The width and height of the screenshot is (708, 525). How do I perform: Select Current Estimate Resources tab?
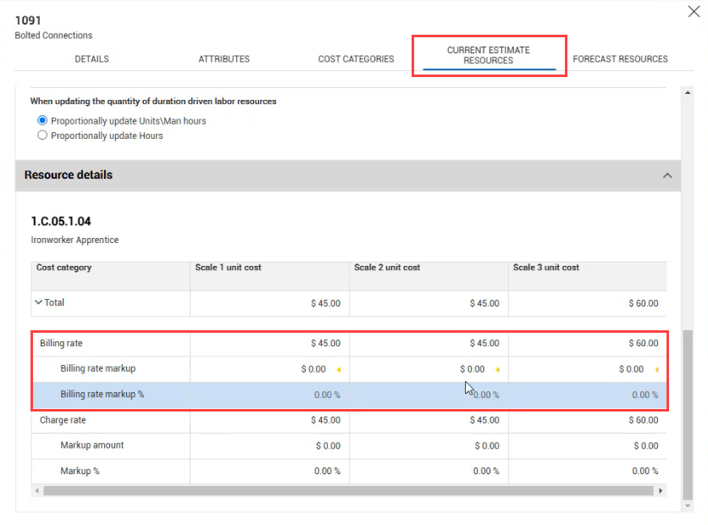[x=488, y=55]
